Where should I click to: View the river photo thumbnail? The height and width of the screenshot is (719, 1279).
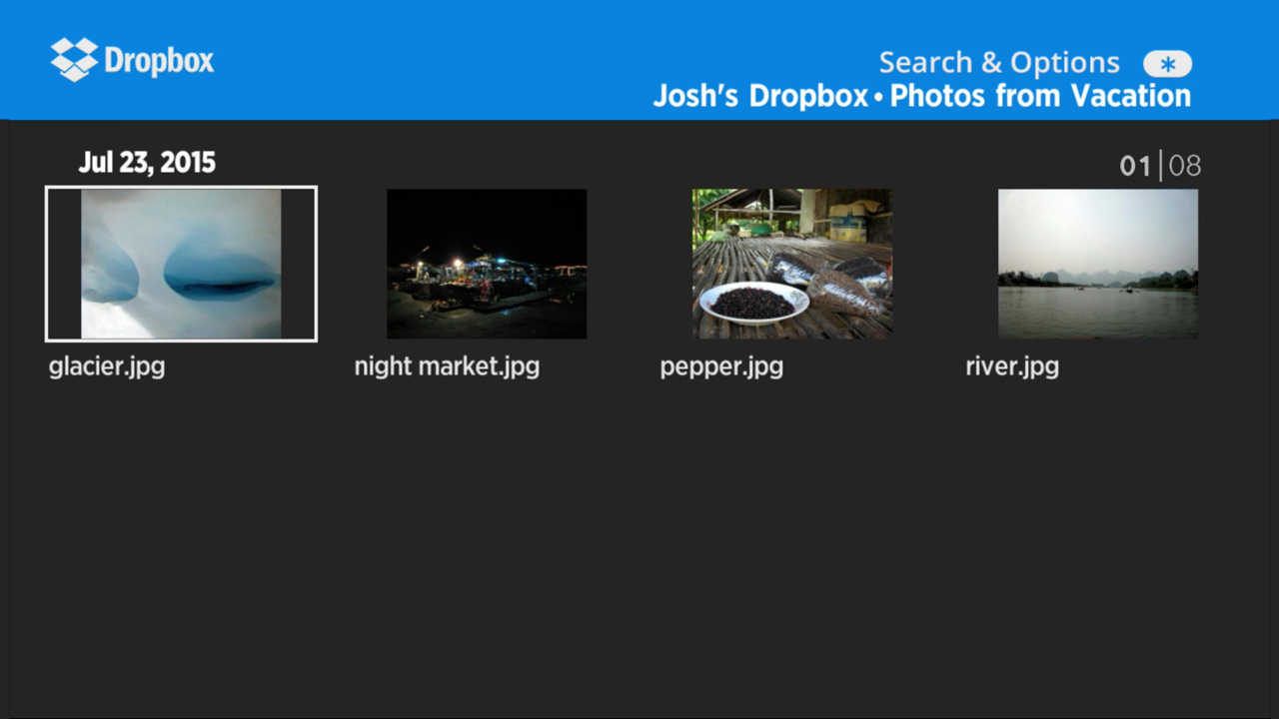[1098, 264]
